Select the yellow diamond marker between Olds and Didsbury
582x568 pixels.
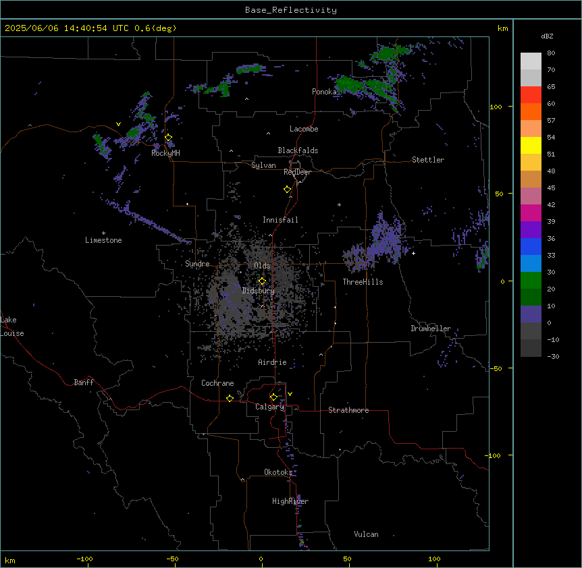click(262, 281)
